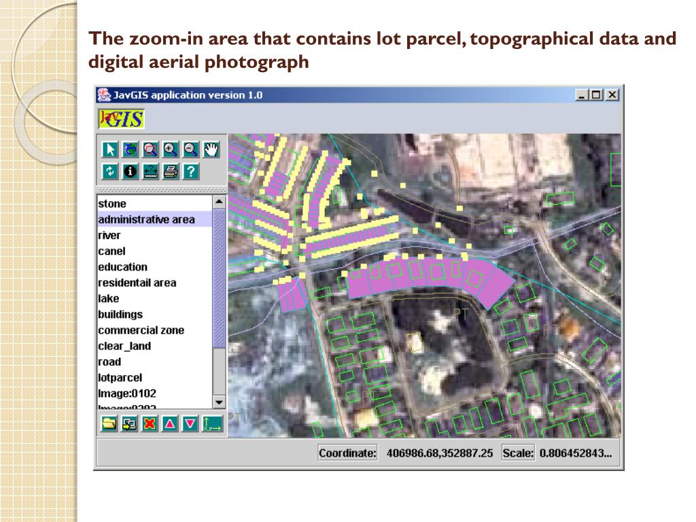Maximize the JavGIS window
Image resolution: width=696 pixels, height=522 pixels.
596,95
